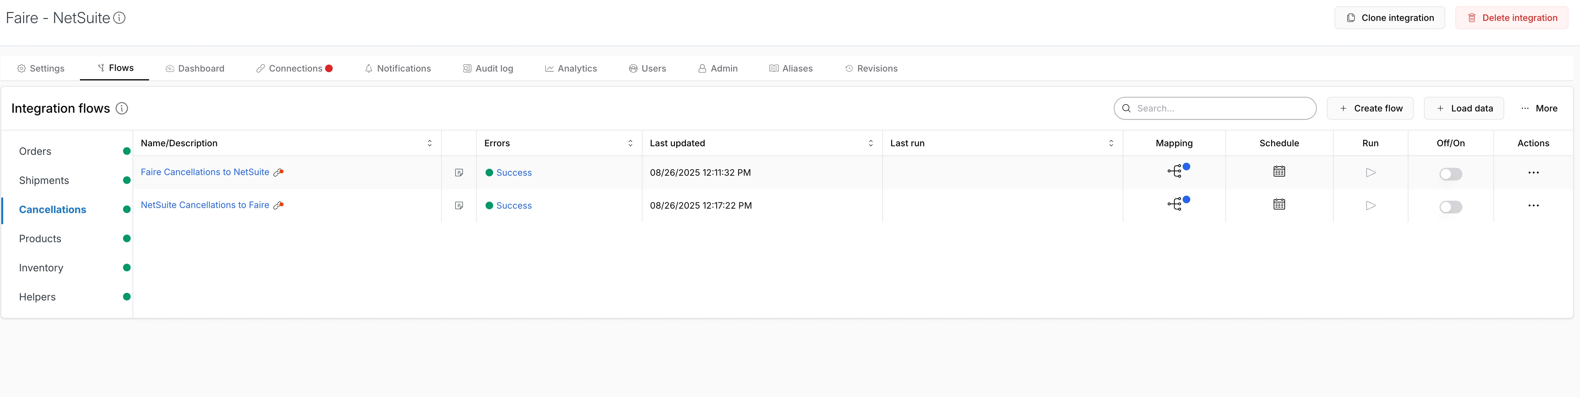Go to the Connections tab
The width and height of the screenshot is (1580, 397).
(294, 69)
